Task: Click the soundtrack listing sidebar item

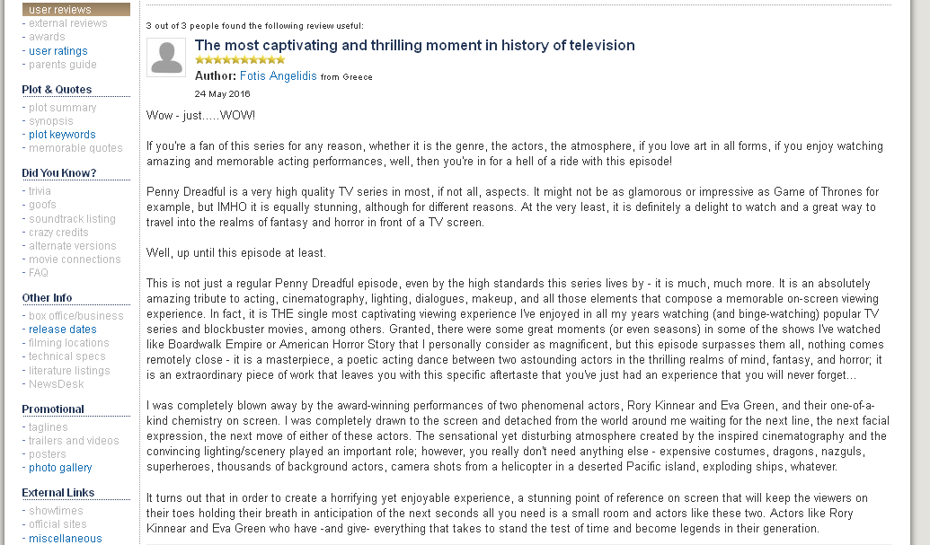Action: pos(72,218)
